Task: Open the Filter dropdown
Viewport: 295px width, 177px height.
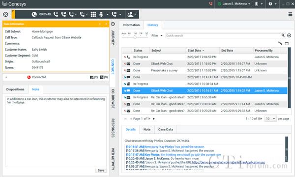Action: (x=157, y=35)
